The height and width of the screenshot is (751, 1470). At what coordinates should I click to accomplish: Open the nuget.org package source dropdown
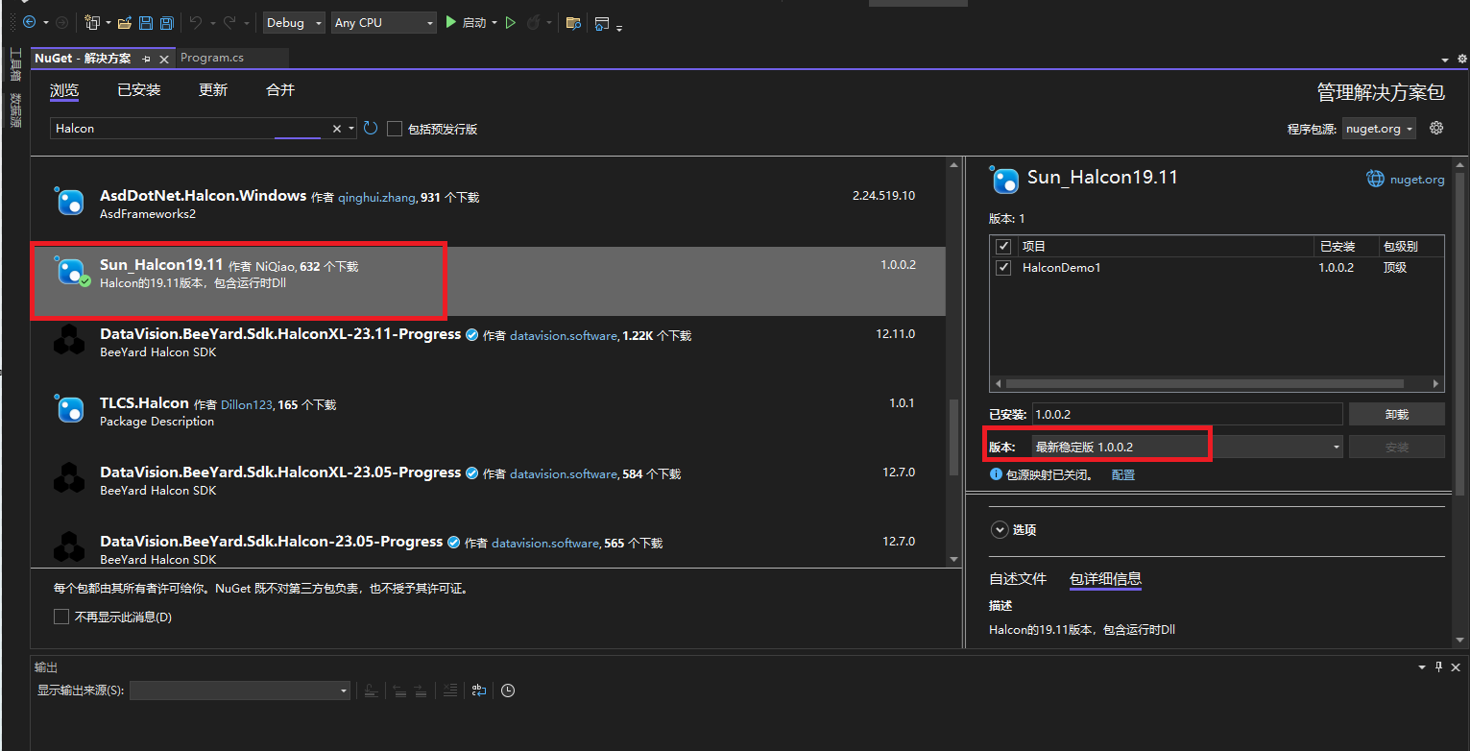[1379, 129]
